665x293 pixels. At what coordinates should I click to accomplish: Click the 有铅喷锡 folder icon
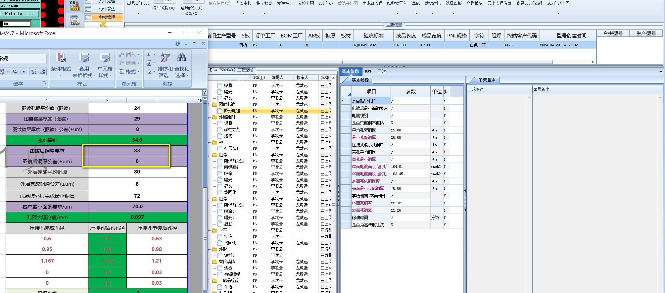click(214, 262)
